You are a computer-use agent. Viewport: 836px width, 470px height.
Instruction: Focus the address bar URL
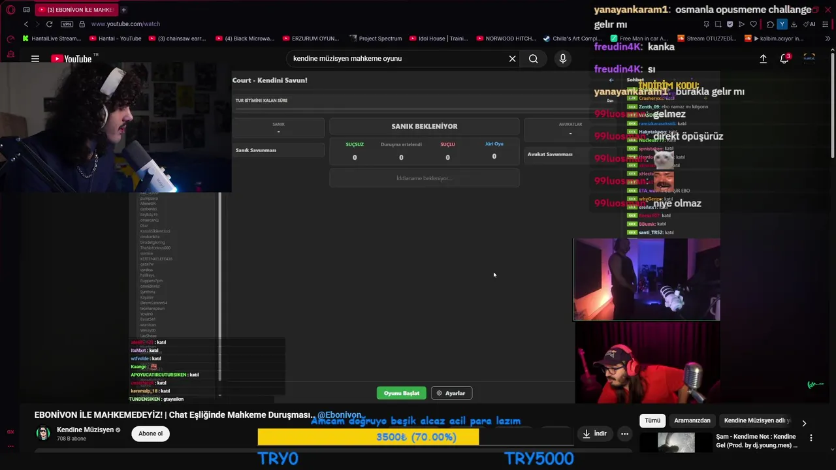coord(125,24)
